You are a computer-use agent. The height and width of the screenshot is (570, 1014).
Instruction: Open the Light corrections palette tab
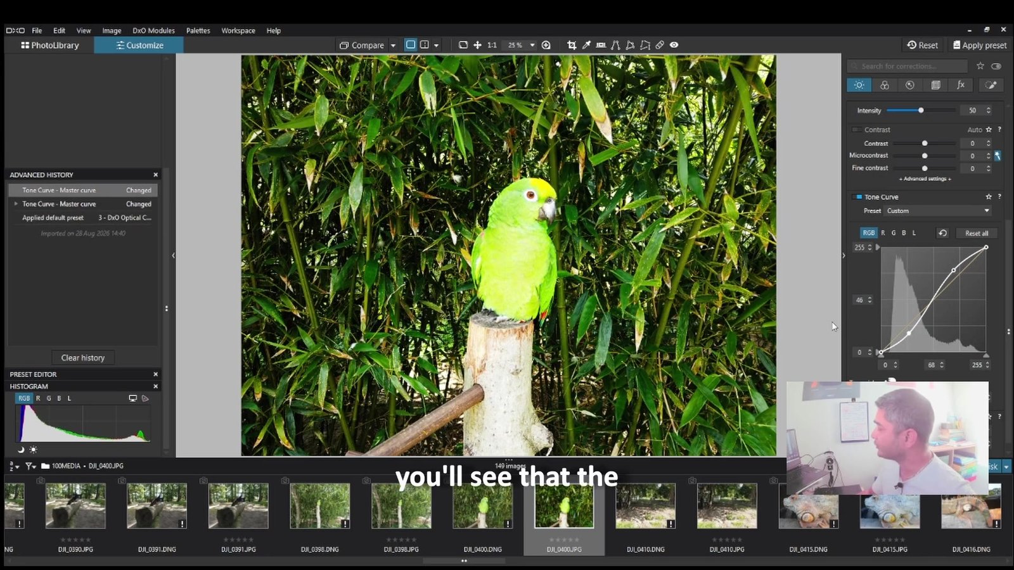[x=859, y=85]
